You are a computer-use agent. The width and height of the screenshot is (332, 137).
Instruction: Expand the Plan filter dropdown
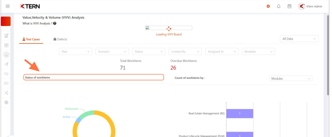(x=75, y=51)
